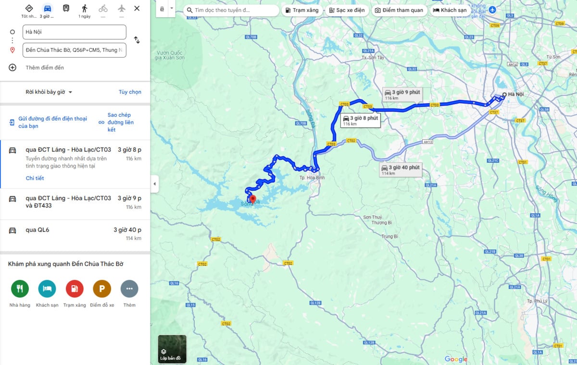This screenshot has height=365, width=577.
Task: Filter by Trạm xăng chip on map
Action: point(302,10)
